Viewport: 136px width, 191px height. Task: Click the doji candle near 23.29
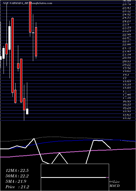tap(33, 33)
